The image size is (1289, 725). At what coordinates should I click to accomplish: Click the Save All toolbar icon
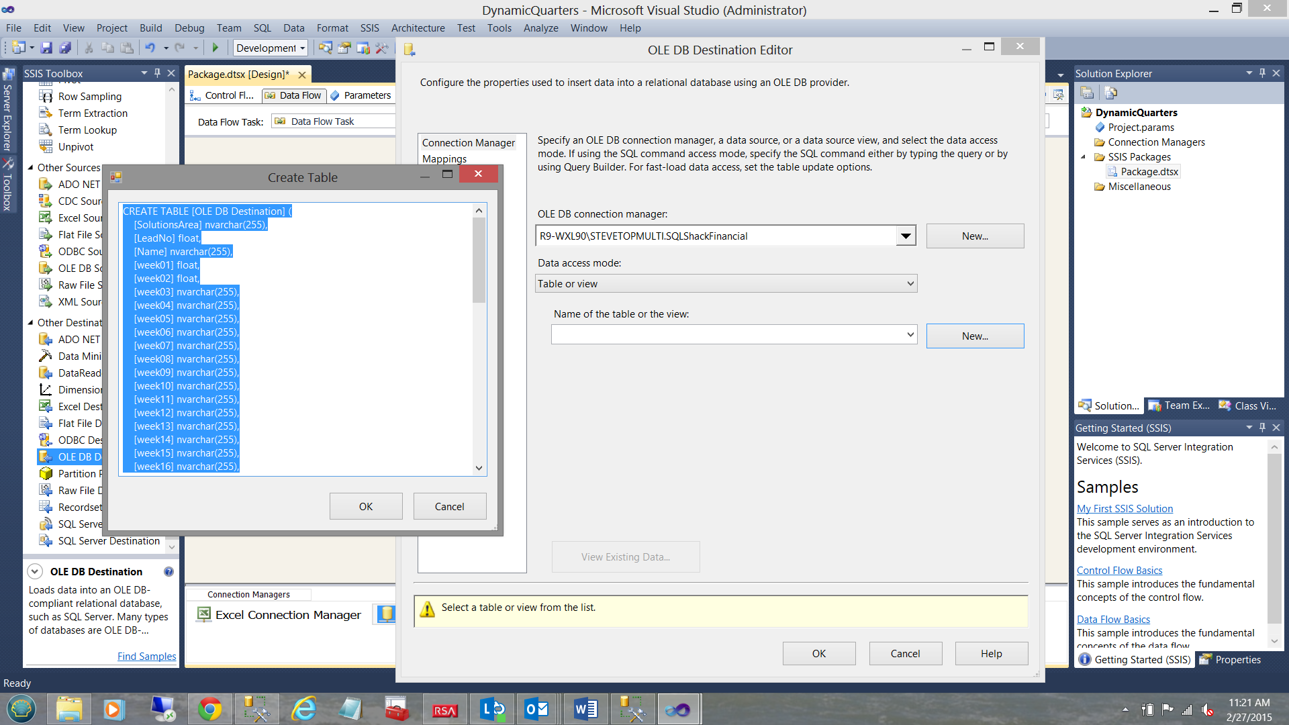point(65,48)
